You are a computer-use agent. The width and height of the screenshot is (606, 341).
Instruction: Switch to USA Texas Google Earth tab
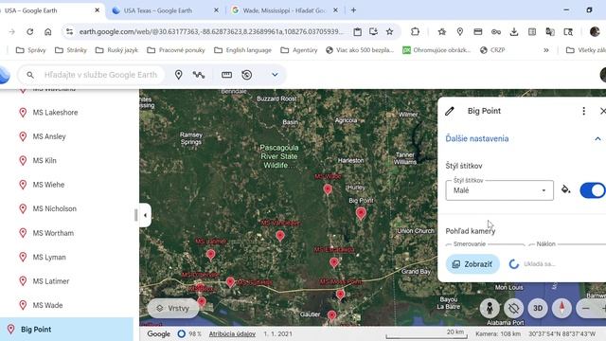click(x=158, y=10)
